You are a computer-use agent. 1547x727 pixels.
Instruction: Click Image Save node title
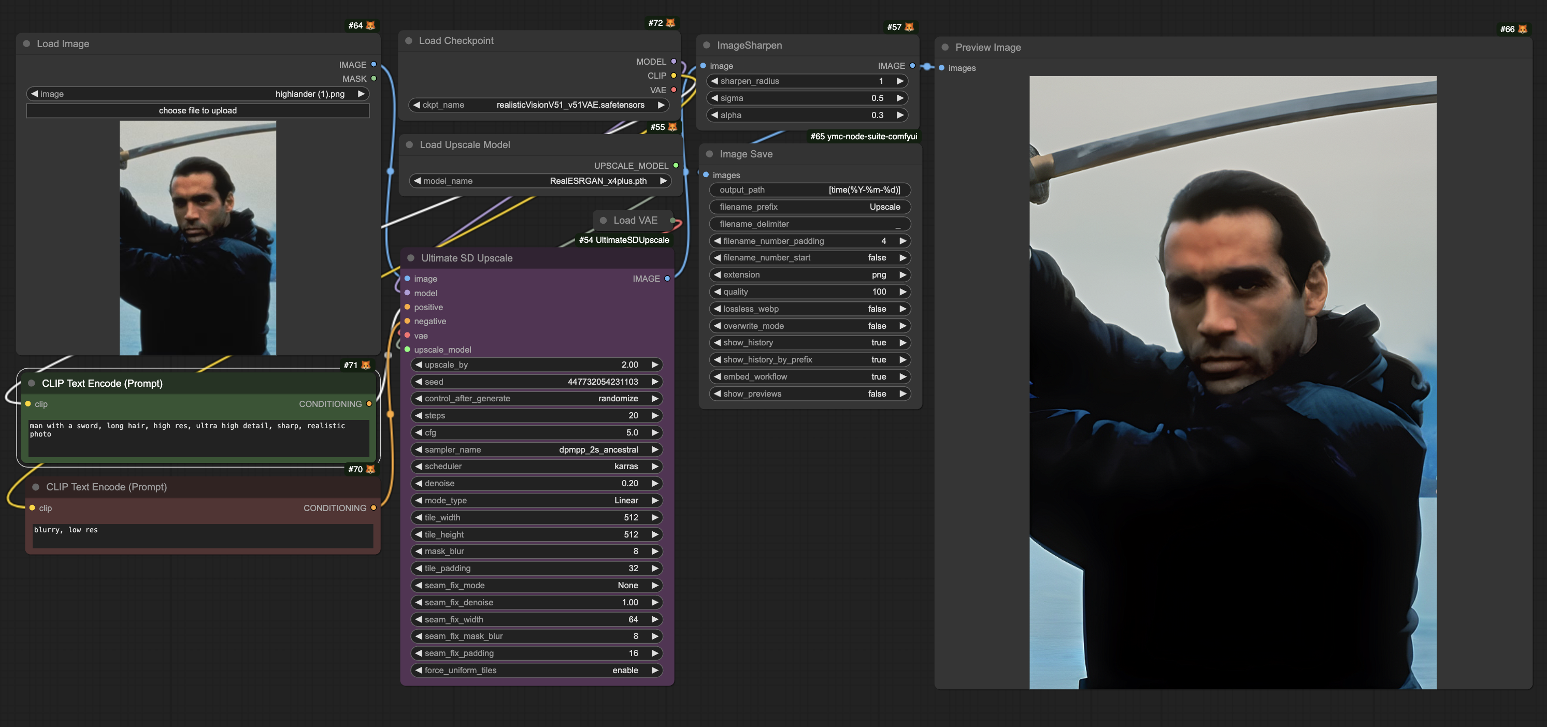[x=746, y=154]
